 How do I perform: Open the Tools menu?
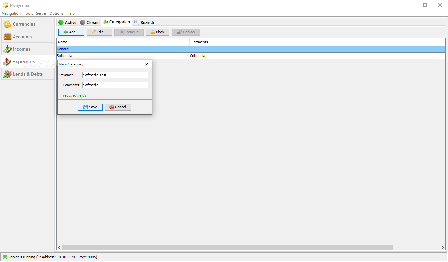(x=28, y=13)
